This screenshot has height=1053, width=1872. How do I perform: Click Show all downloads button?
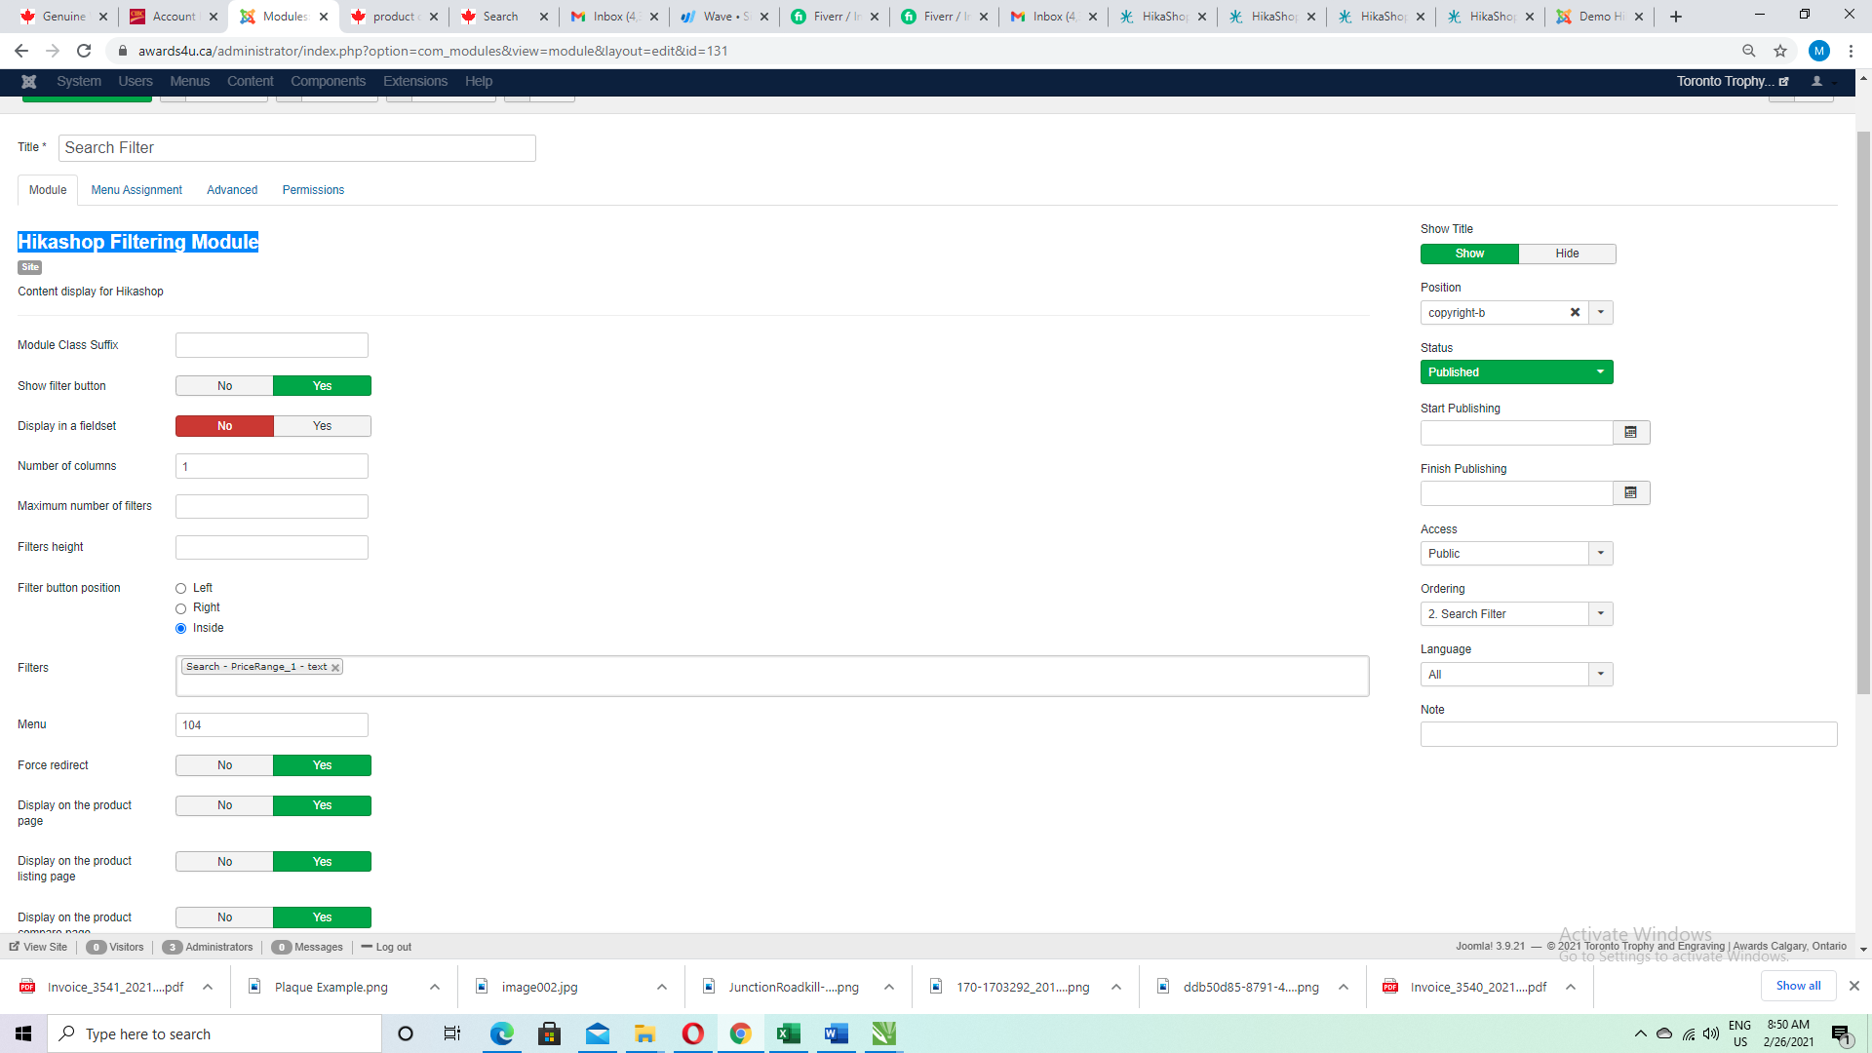[x=1797, y=986]
